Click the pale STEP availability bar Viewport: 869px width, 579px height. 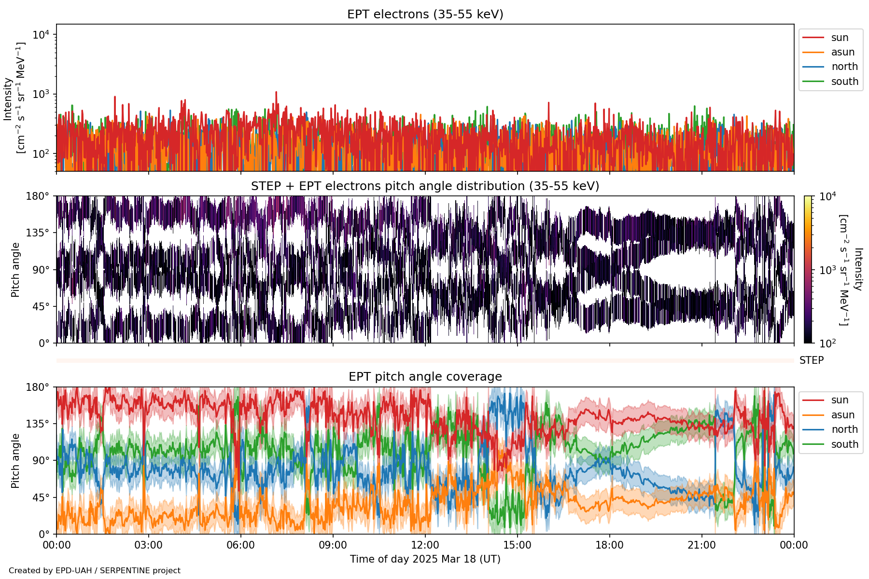pos(425,360)
